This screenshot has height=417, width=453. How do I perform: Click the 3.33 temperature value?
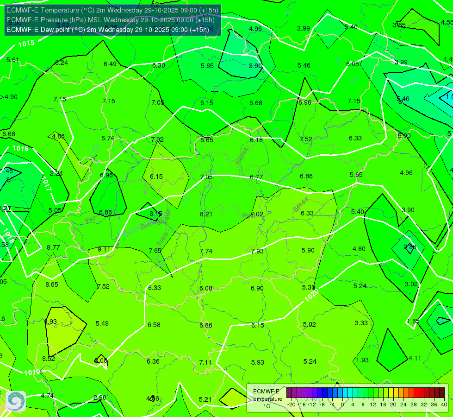(361, 322)
